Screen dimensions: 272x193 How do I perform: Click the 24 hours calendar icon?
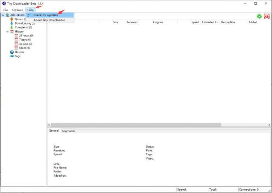(x=16, y=36)
